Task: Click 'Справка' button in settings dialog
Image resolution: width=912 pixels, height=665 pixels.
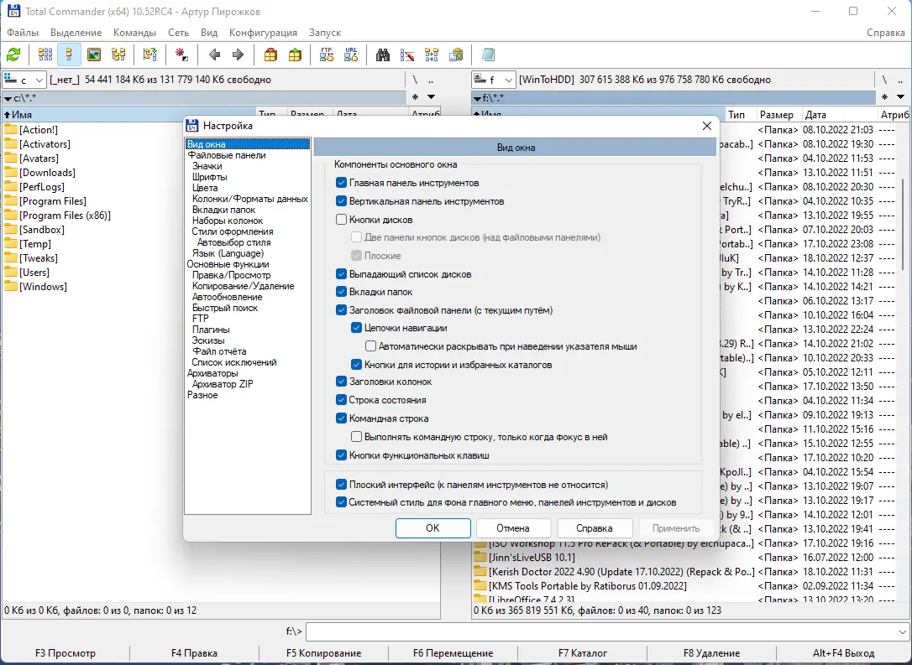Action: click(x=595, y=528)
